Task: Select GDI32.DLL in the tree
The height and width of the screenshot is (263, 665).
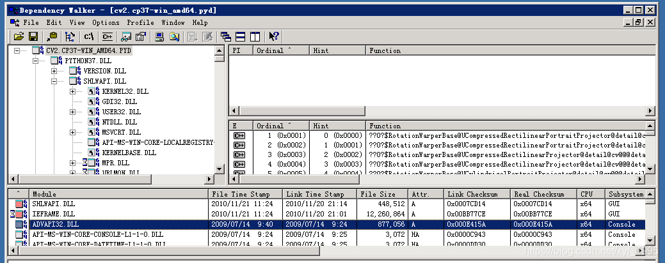Action: 120,101
